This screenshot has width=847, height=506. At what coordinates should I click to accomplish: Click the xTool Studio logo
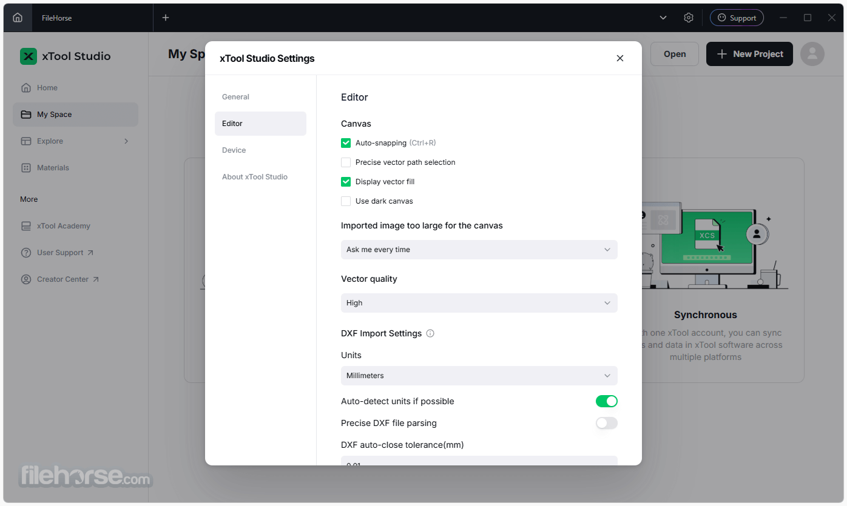[66, 56]
